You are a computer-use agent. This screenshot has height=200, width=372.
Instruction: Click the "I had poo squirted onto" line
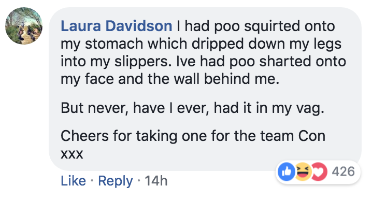[256, 26]
